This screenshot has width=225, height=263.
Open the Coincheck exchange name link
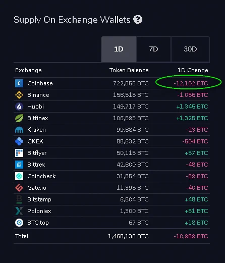41,176
